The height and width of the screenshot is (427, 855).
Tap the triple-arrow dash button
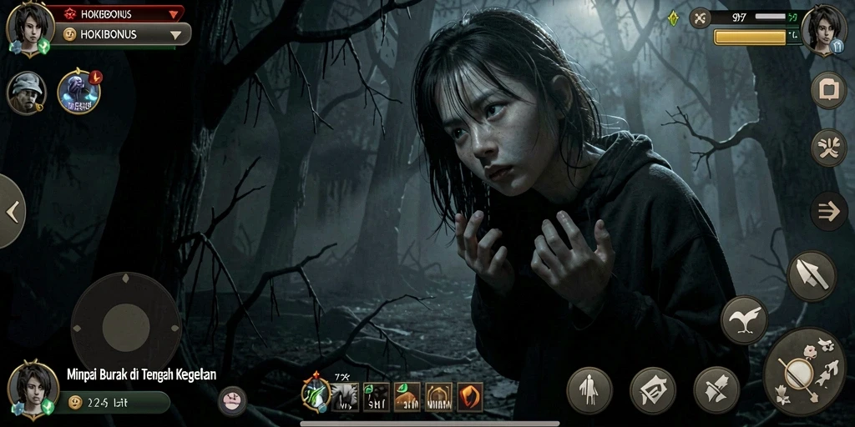[829, 211]
